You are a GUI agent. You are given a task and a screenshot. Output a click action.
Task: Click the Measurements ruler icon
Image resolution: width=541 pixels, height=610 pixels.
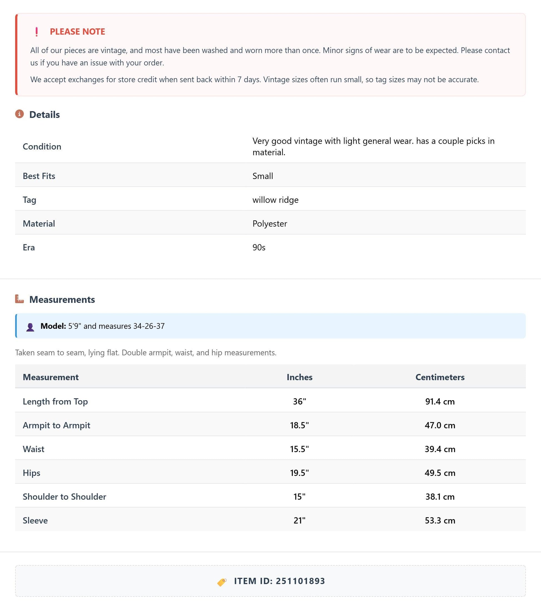tap(19, 299)
